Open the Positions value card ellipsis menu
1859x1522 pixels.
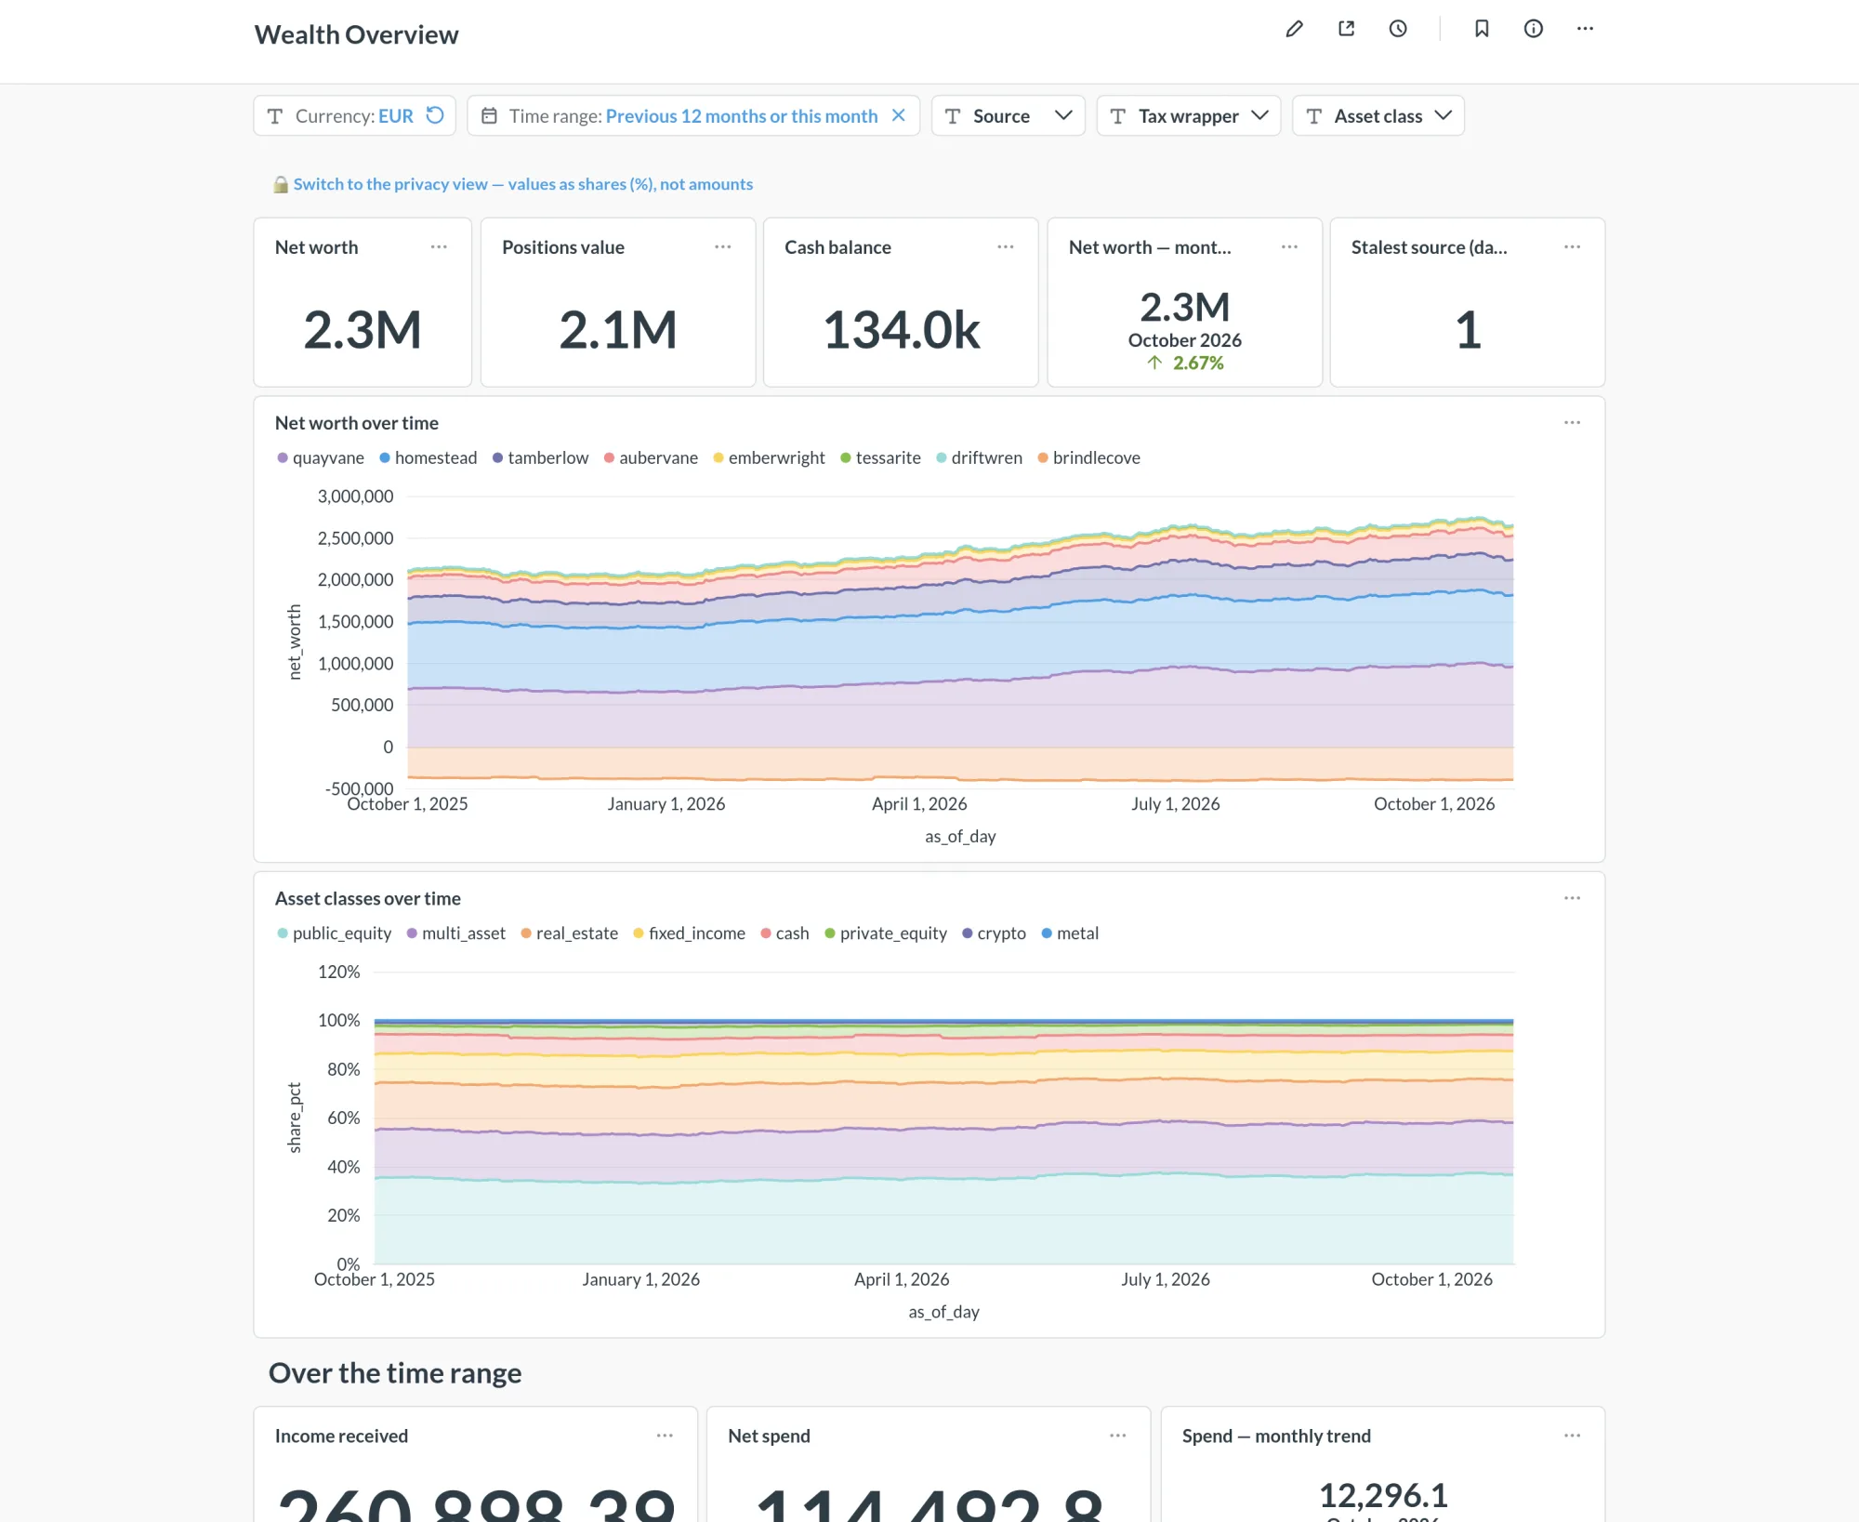723,247
